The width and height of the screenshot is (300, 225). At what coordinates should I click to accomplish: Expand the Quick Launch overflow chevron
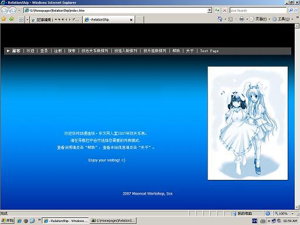pos(39,220)
